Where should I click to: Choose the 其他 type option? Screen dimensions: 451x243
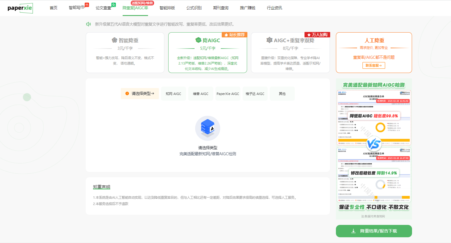[x=282, y=94]
